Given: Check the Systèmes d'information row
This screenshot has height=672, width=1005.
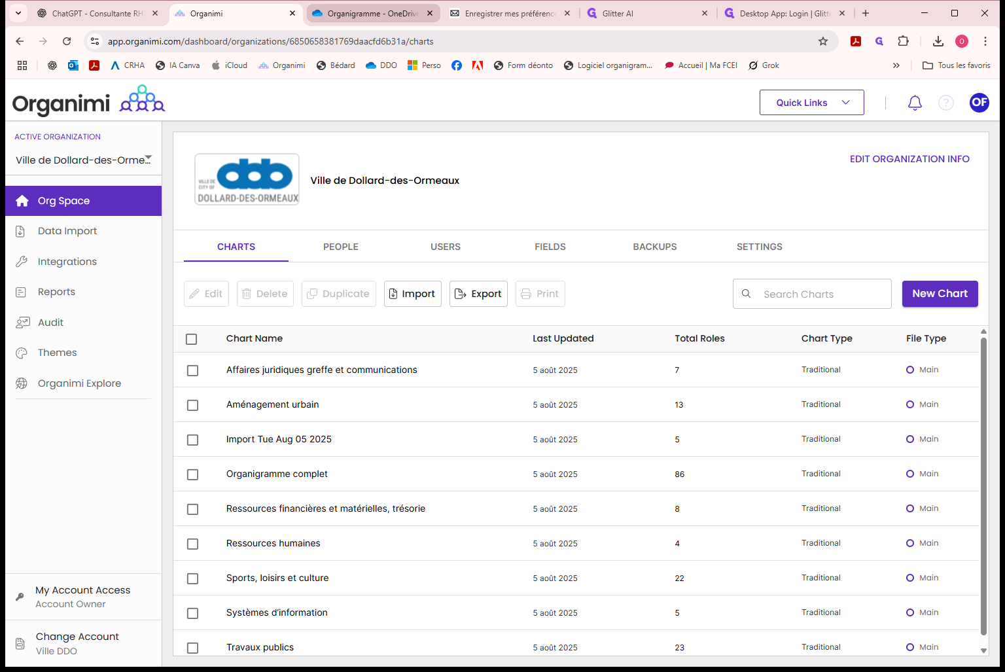Looking at the screenshot, I should (x=192, y=613).
